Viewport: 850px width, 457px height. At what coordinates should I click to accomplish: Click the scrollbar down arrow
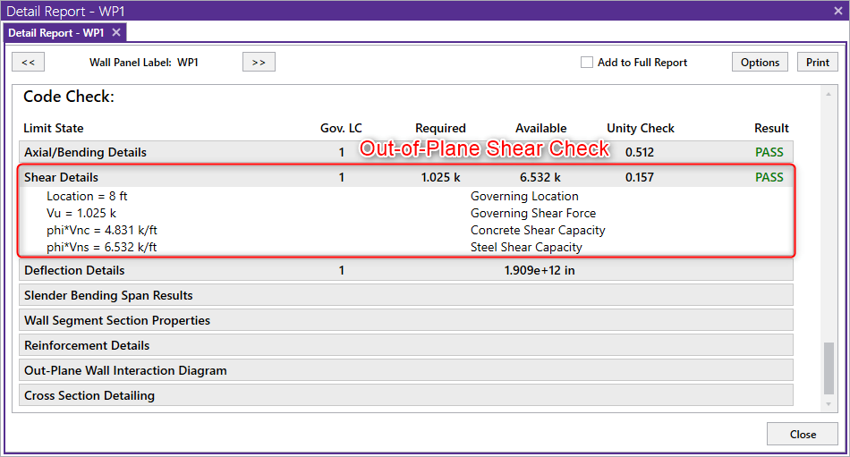(829, 404)
